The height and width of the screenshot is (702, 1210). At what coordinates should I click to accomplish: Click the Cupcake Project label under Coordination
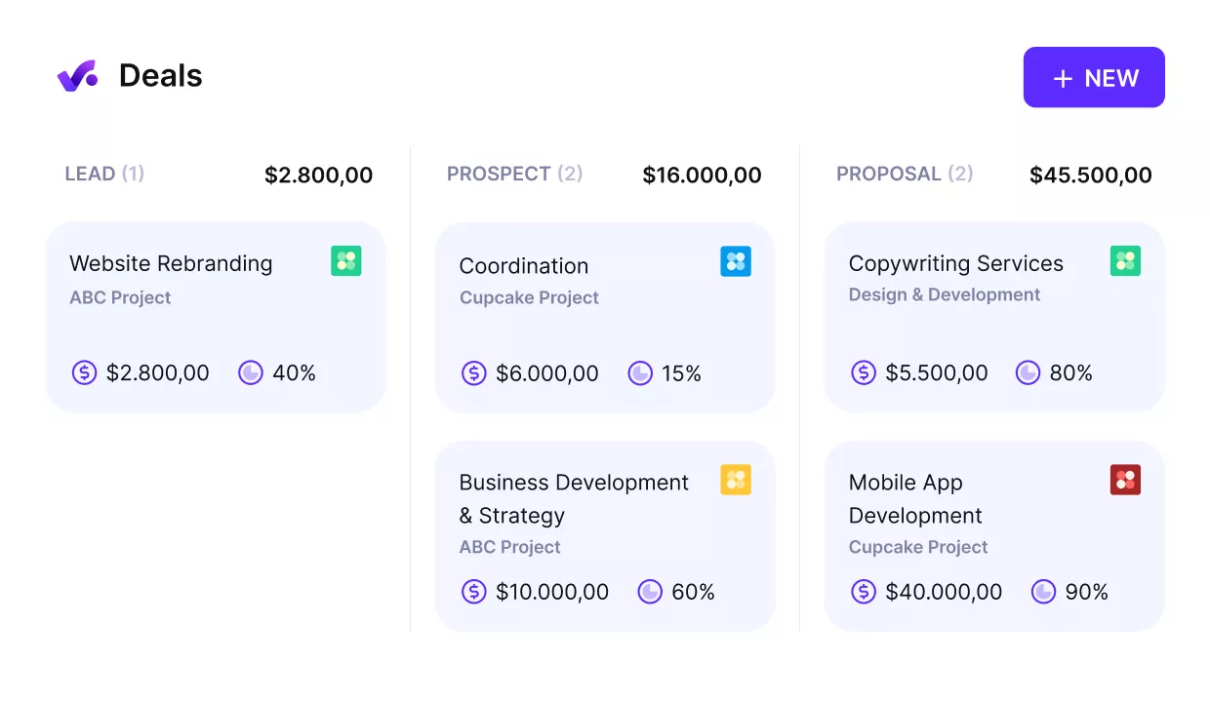(x=529, y=297)
